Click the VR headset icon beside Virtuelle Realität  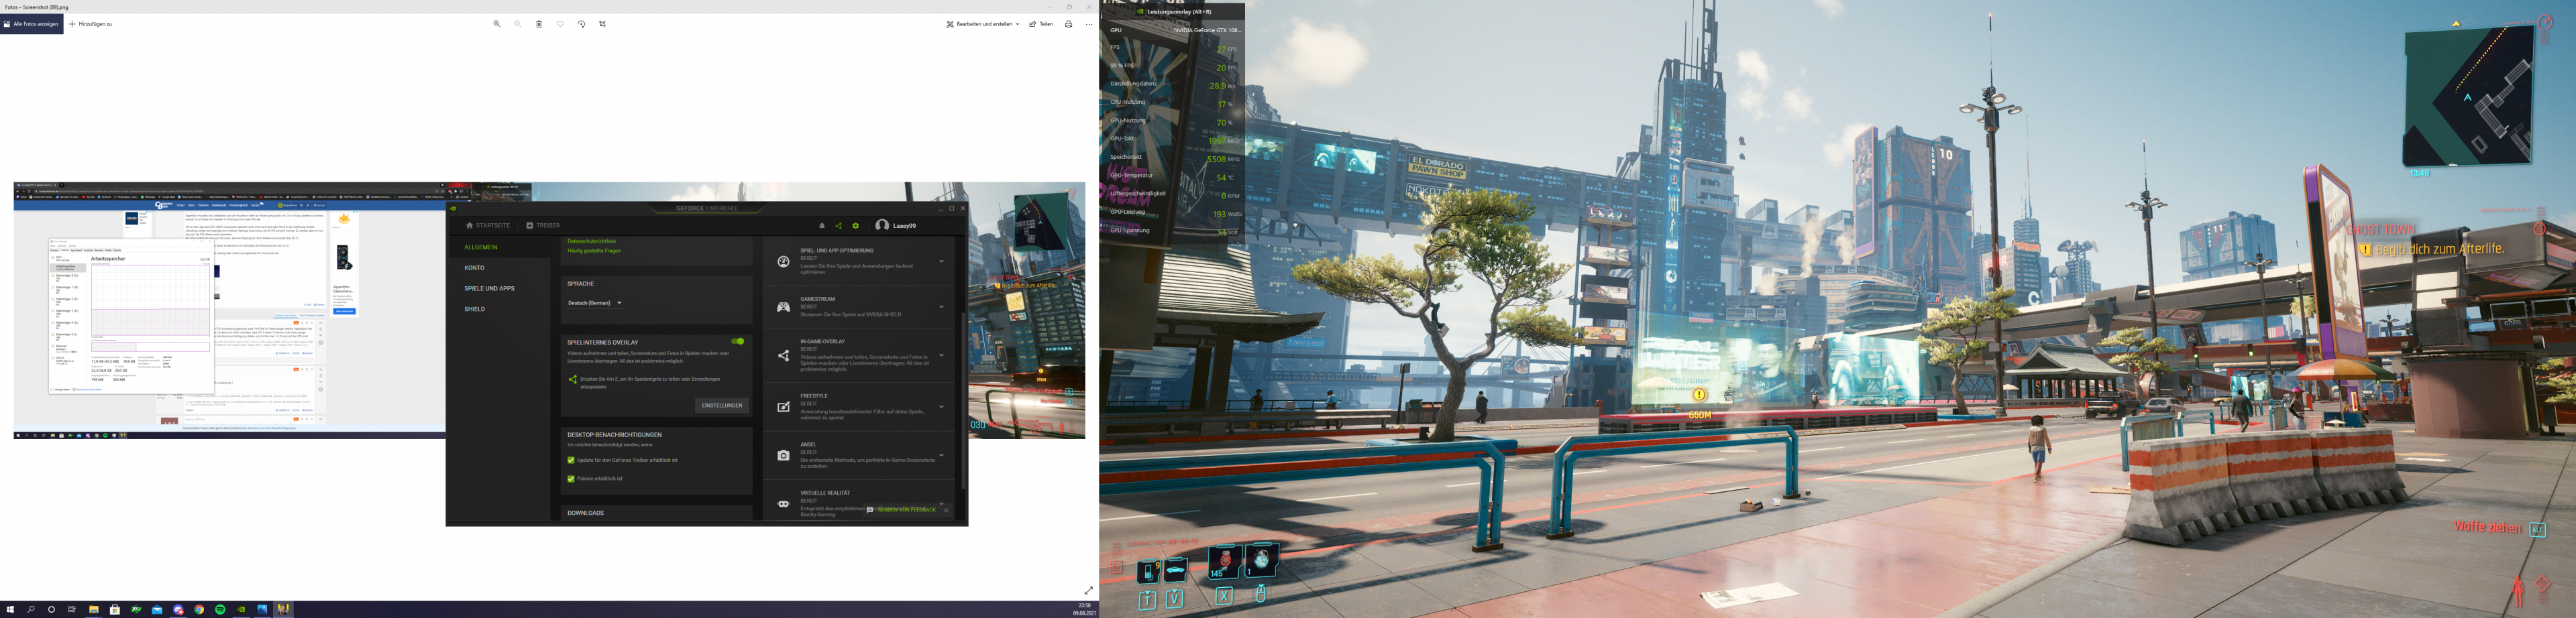coord(783,504)
